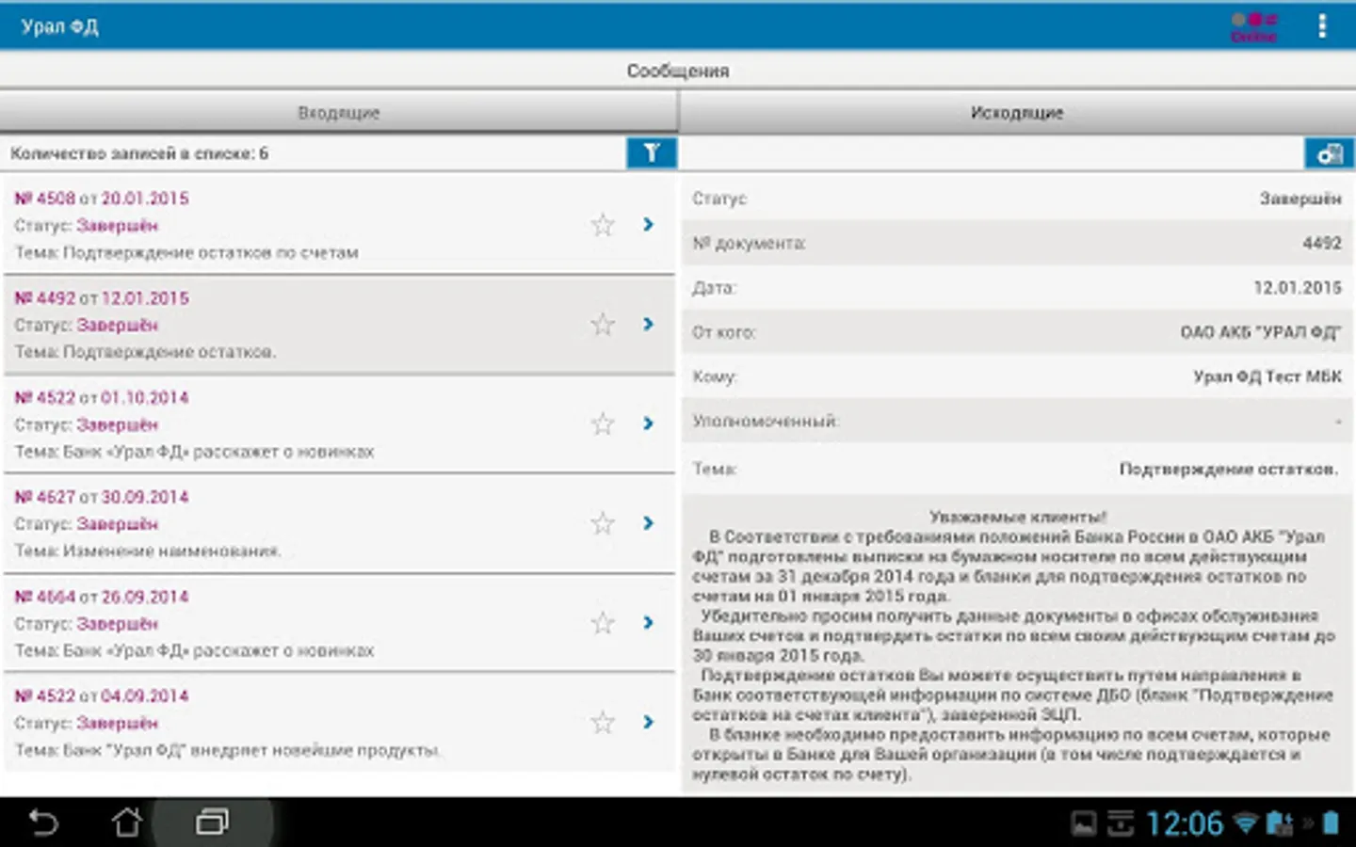Image resolution: width=1356 pixels, height=847 pixels.
Task: Tap the subject value Подтверждение остатков in details
Action: pos(1228,469)
